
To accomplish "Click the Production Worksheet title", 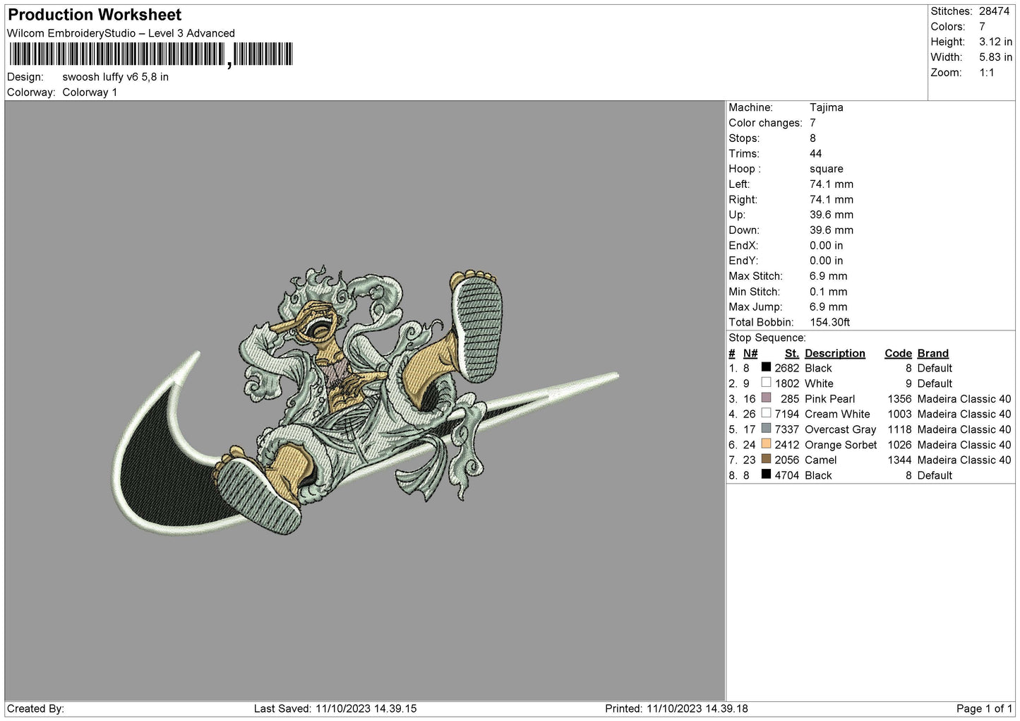I will point(95,15).
